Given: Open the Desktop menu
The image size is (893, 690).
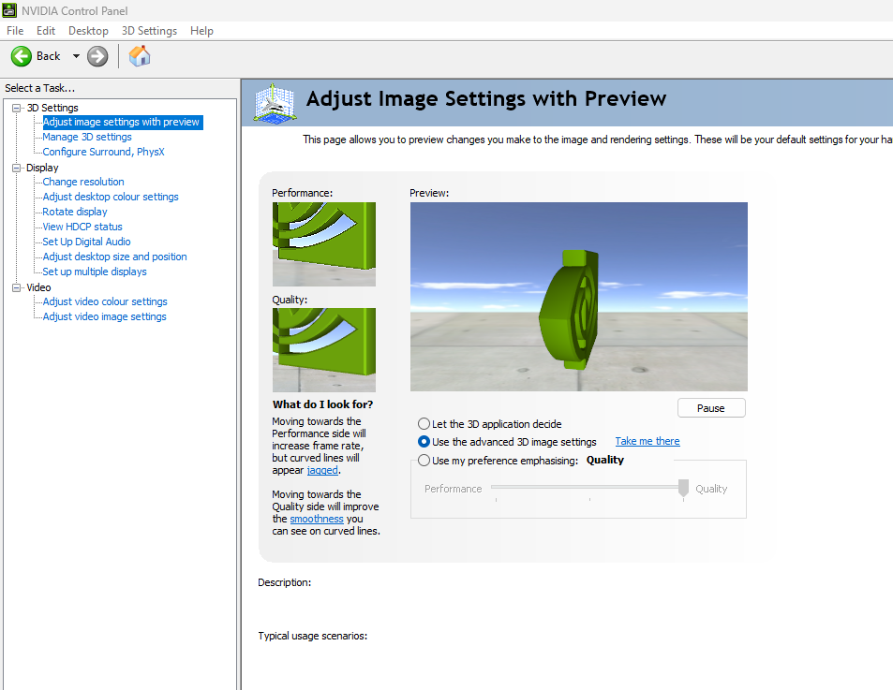Looking at the screenshot, I should tap(88, 31).
